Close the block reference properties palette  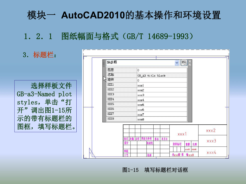tap(190, 61)
